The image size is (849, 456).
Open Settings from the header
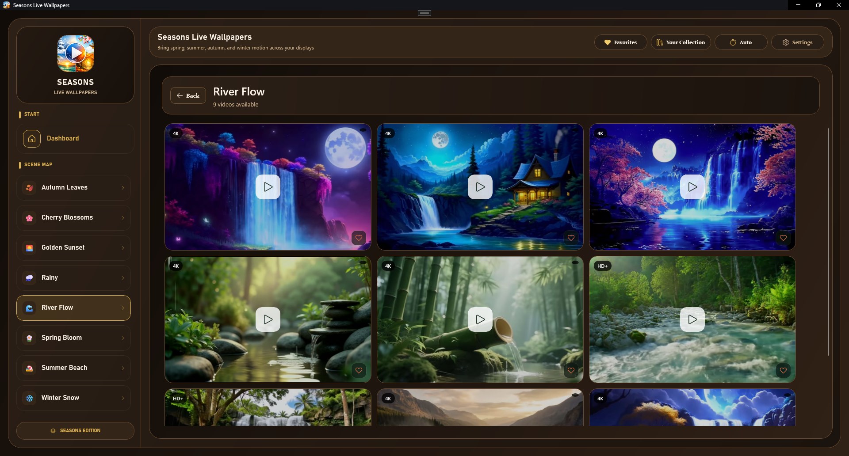[797, 42]
